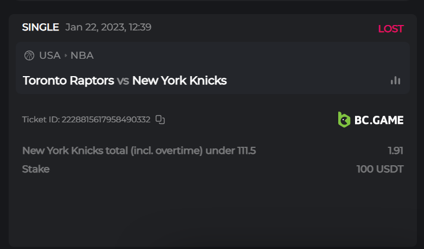
Task: Click the "vs" text between teams
Action: pyautogui.click(x=123, y=81)
